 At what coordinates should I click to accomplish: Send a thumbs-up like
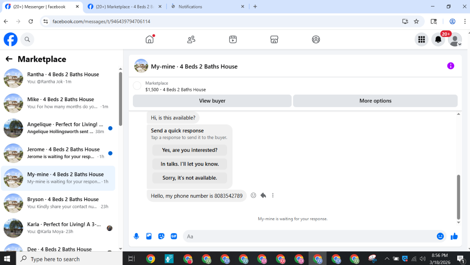[x=454, y=236]
